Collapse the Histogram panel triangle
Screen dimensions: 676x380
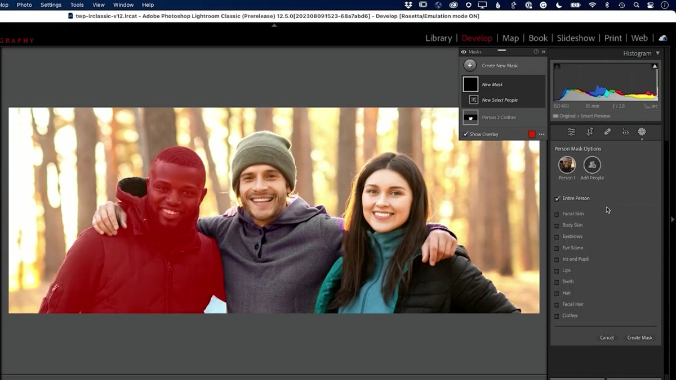(657, 53)
